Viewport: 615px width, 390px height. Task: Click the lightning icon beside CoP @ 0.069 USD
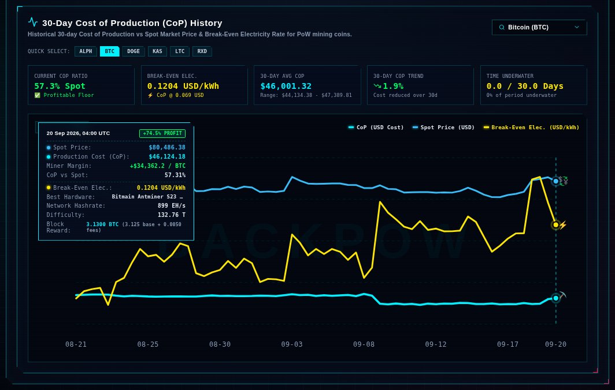(x=150, y=95)
